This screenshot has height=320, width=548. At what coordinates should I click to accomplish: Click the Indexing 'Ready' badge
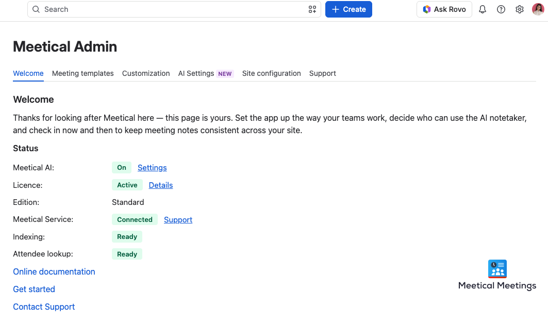(x=127, y=237)
